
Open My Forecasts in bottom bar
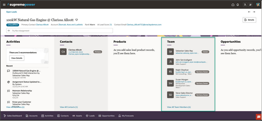126,116
